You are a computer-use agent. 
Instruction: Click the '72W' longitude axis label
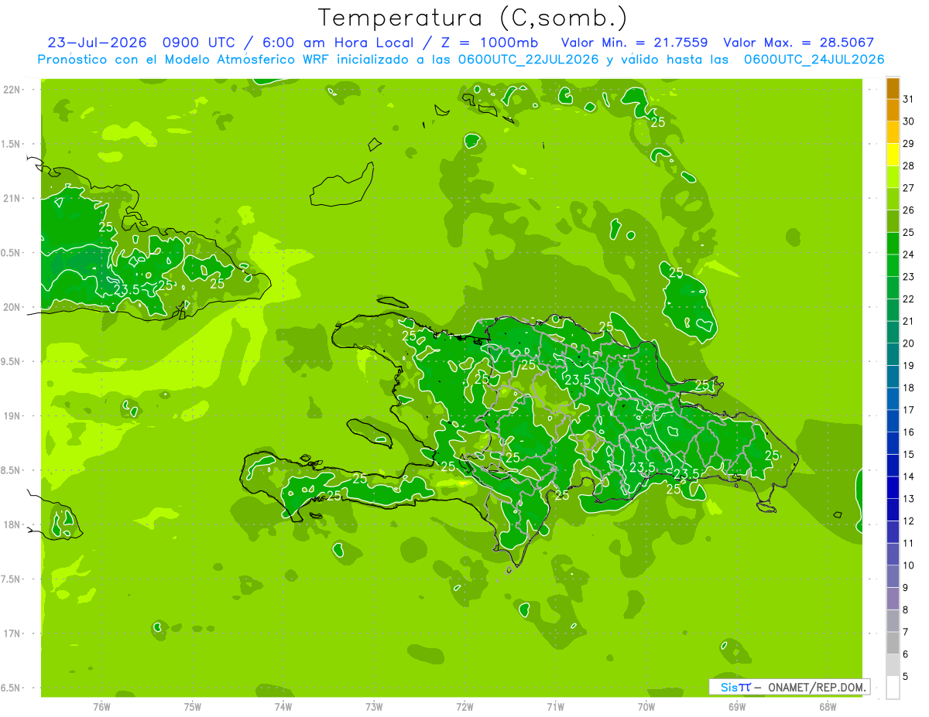click(x=464, y=707)
